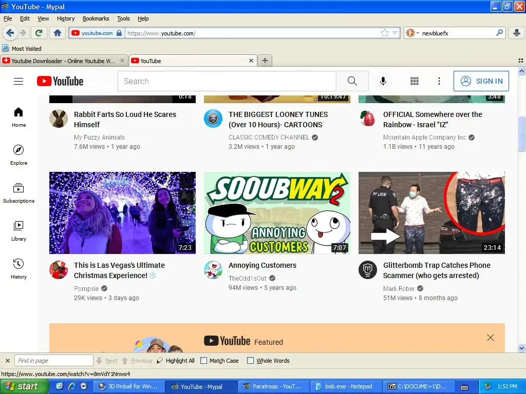Image resolution: width=526 pixels, height=394 pixels.
Task: Open the Help menu
Action: tap(143, 18)
